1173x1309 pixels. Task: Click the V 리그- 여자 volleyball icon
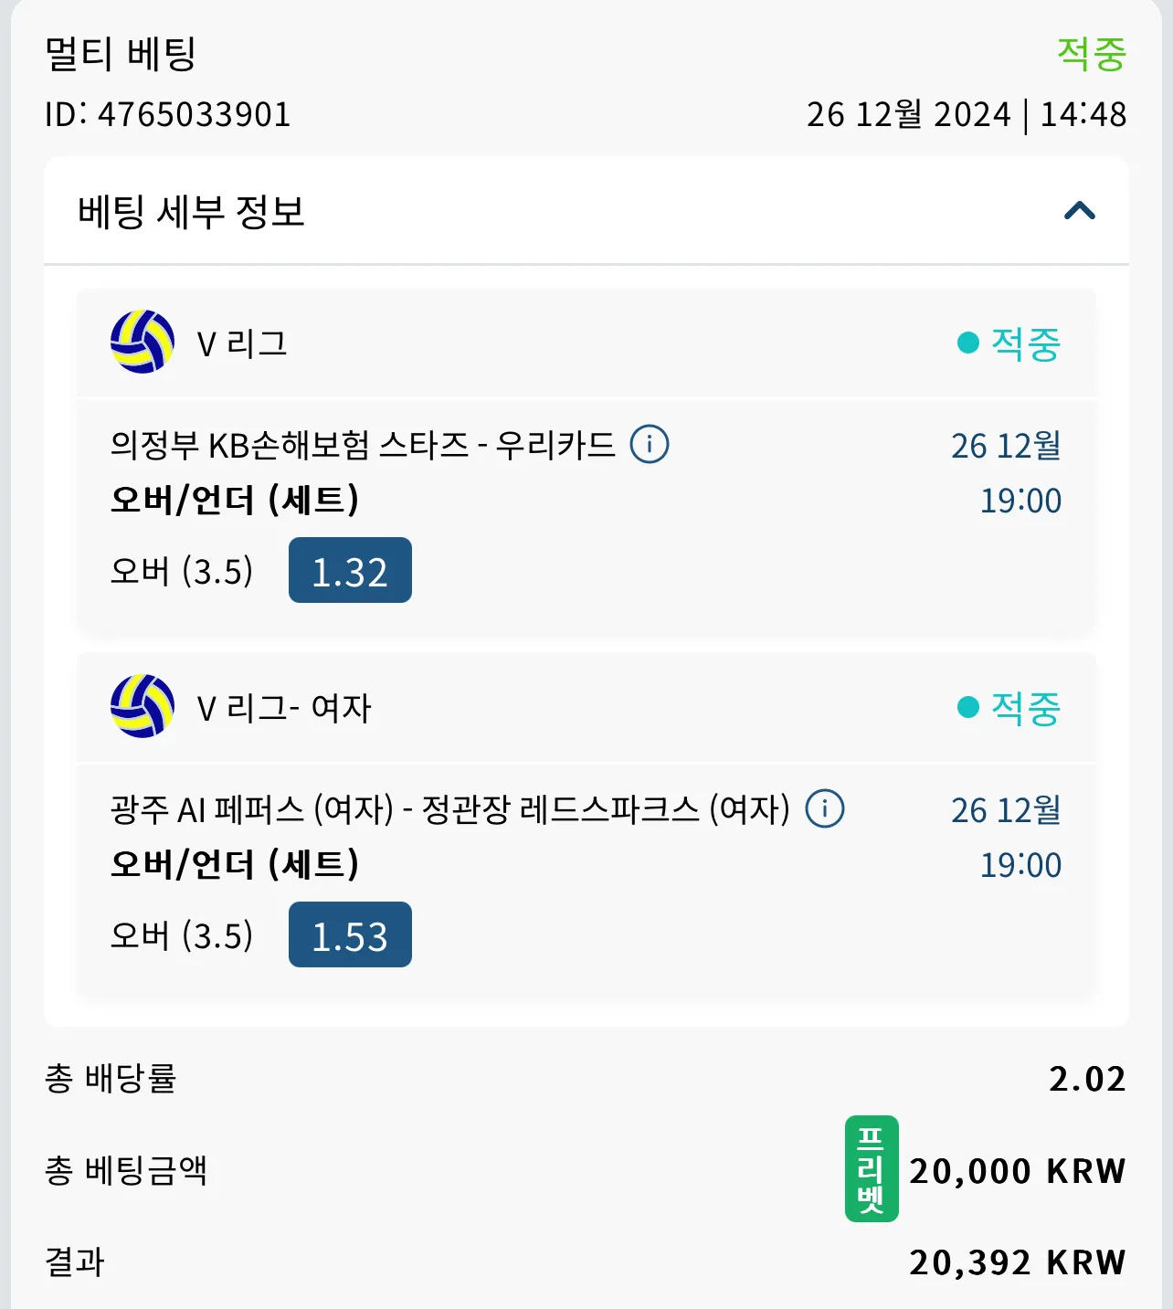tap(143, 706)
